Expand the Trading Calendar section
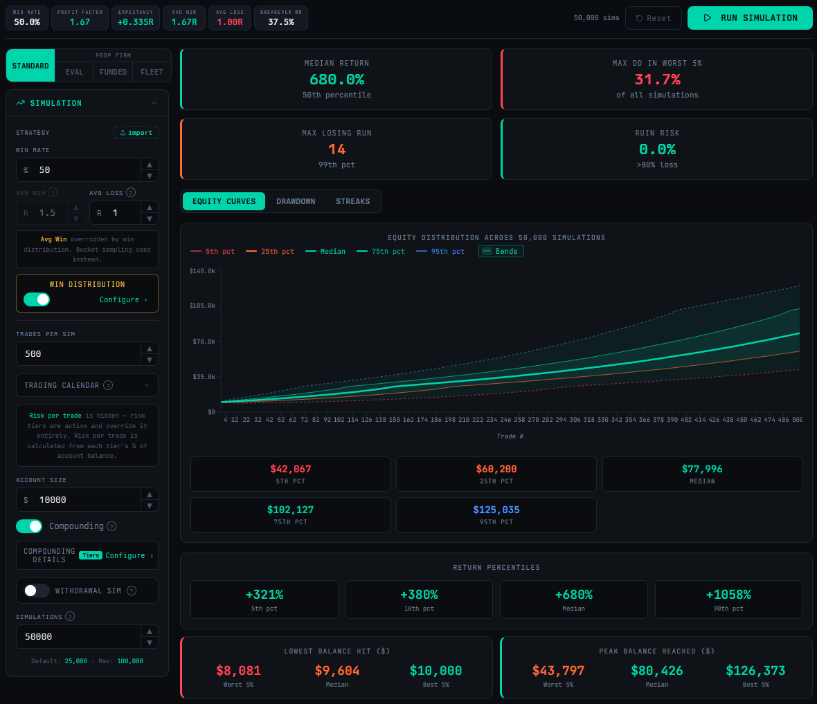The height and width of the screenshot is (704, 817). pos(87,386)
